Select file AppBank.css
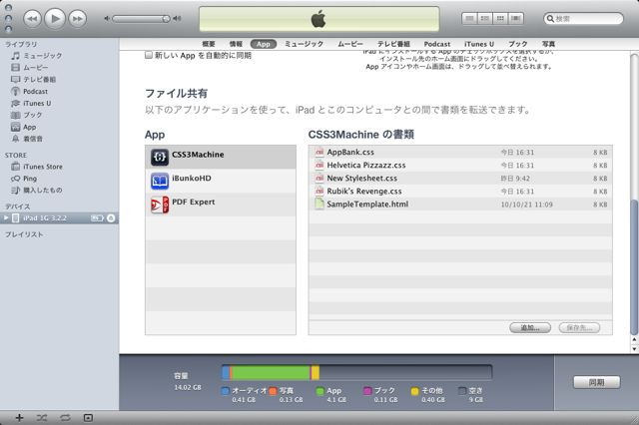Viewport: 639px width, 425px height. (x=460, y=153)
